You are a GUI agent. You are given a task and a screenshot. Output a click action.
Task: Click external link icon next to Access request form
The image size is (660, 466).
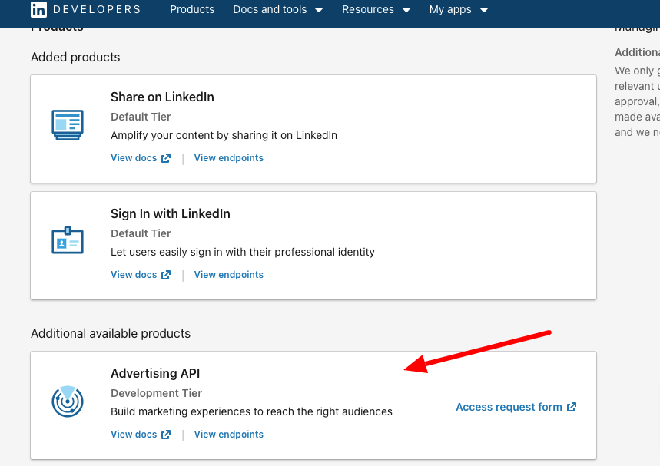tap(571, 407)
